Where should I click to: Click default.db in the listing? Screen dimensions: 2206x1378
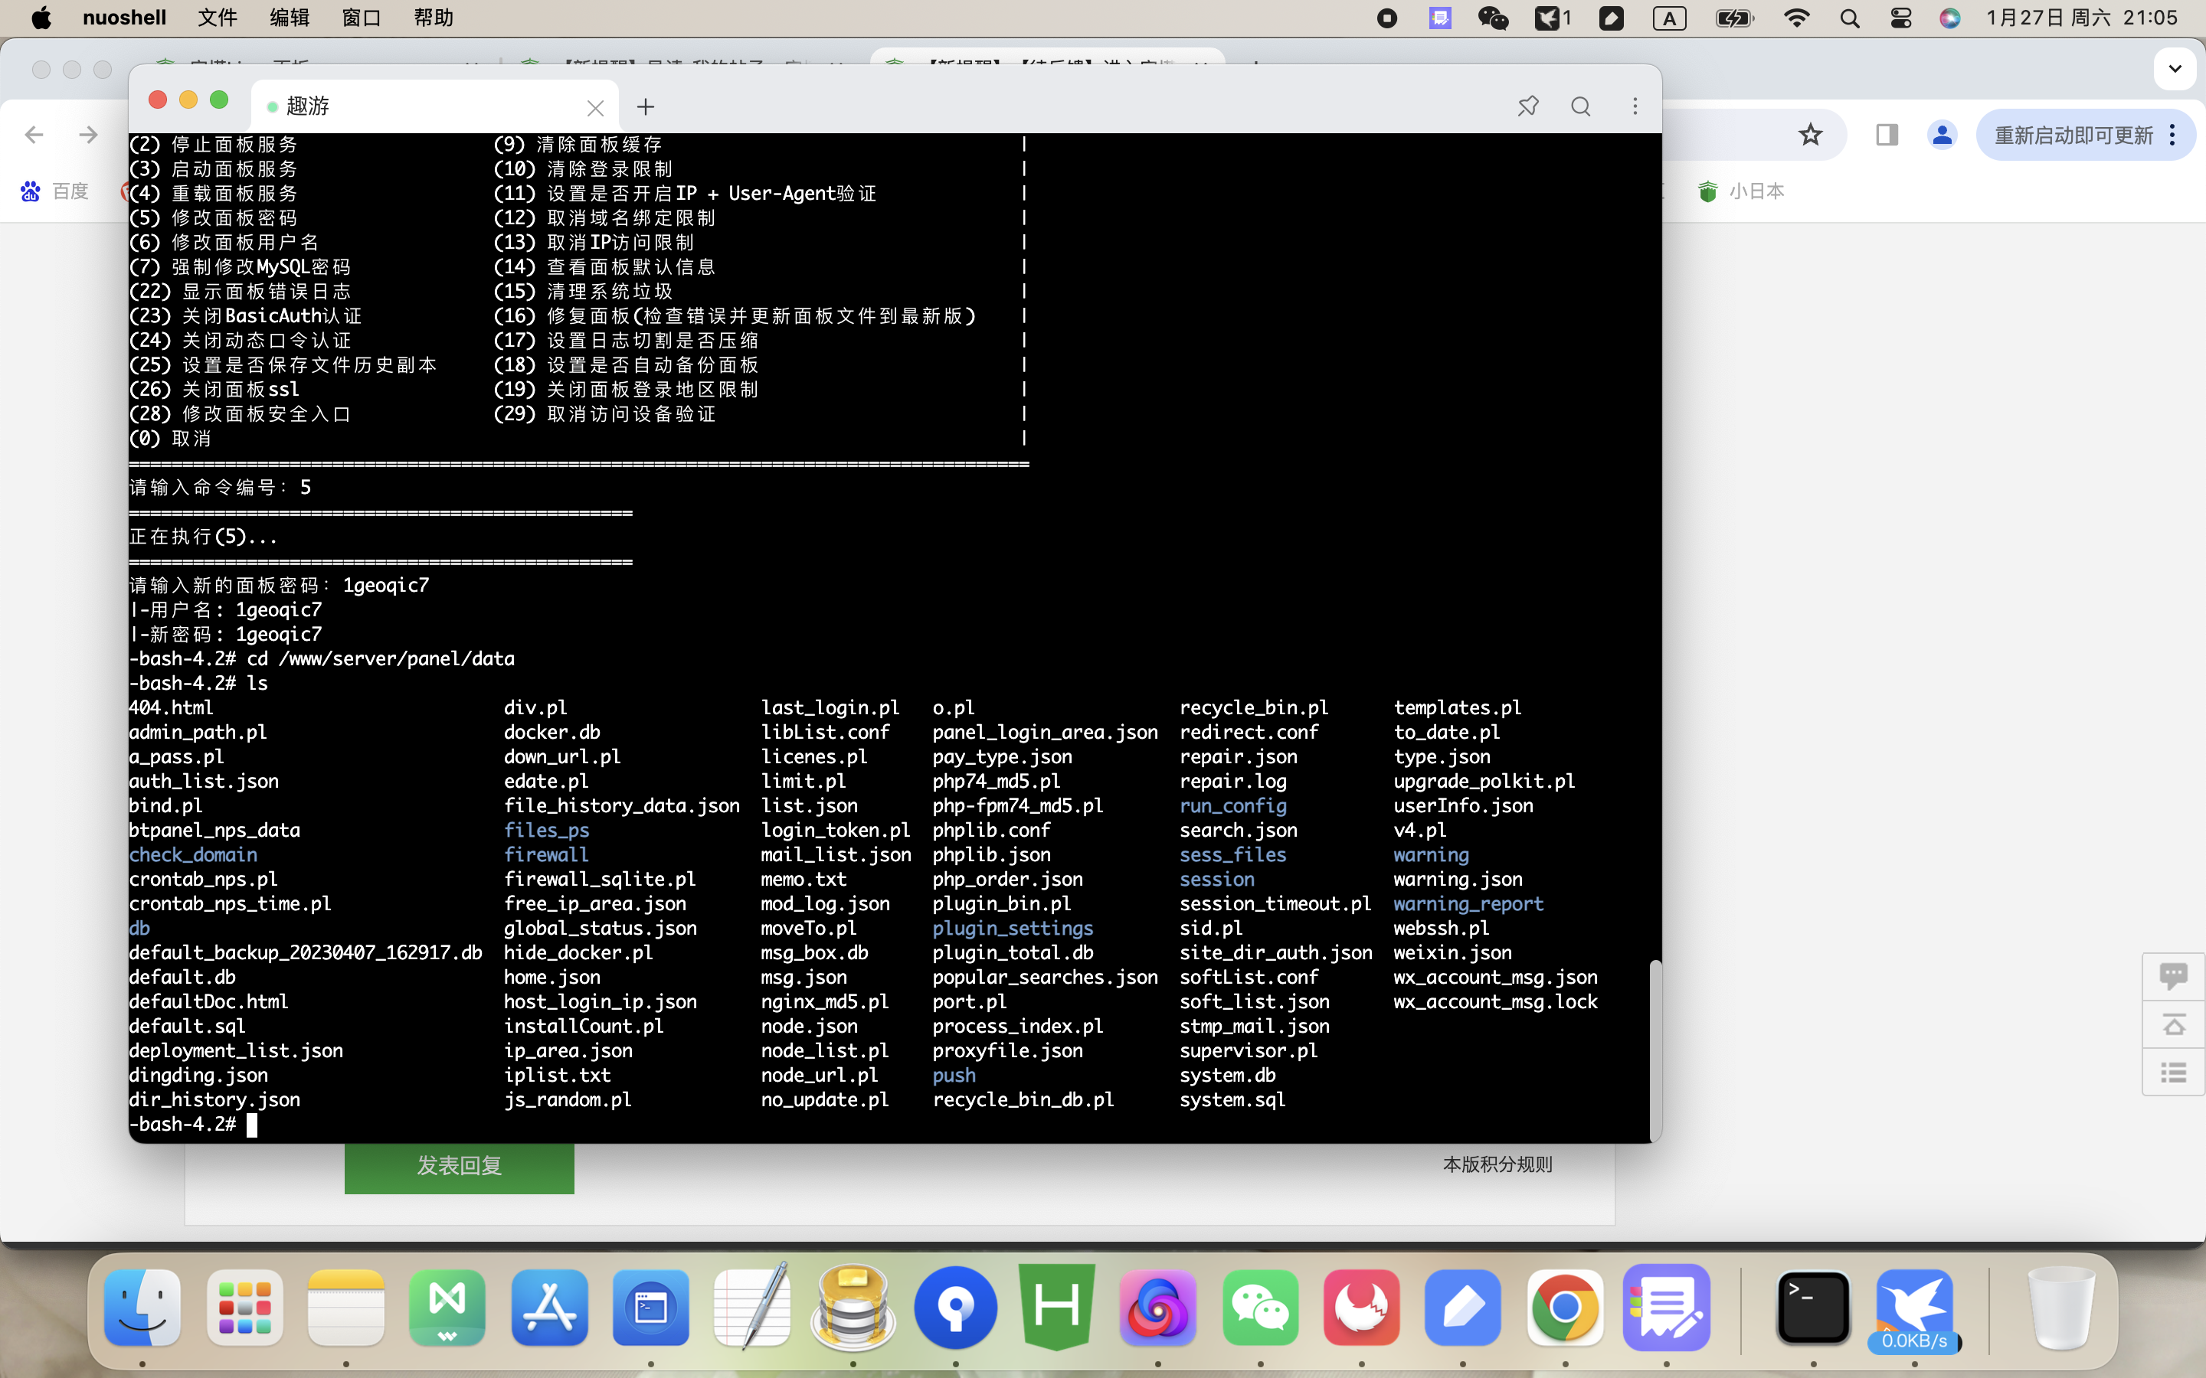click(182, 977)
